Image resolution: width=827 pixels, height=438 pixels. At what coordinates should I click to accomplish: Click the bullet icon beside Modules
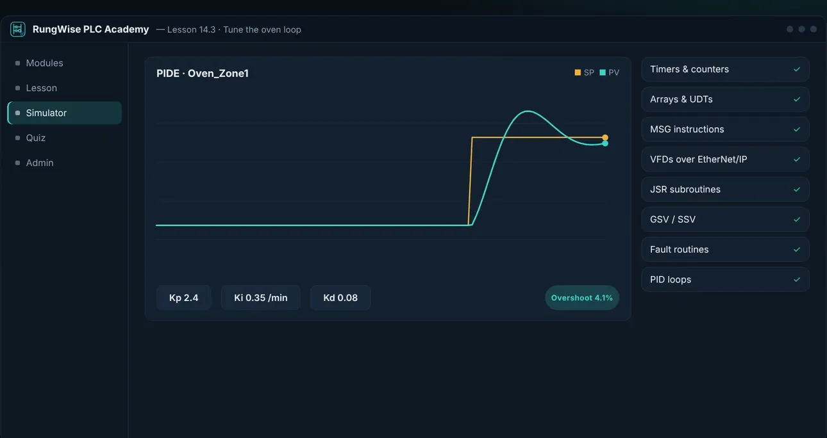click(17, 63)
